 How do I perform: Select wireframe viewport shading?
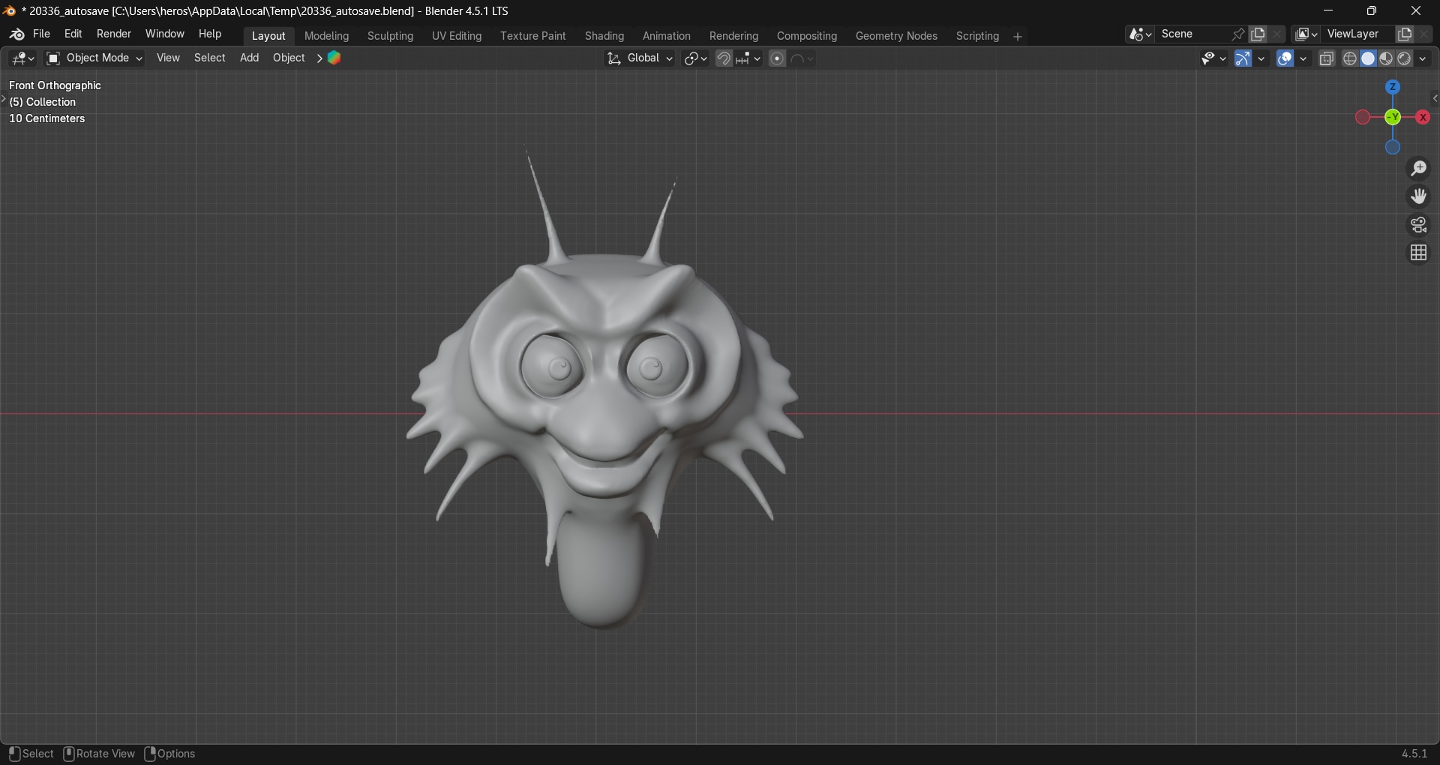pos(1350,58)
